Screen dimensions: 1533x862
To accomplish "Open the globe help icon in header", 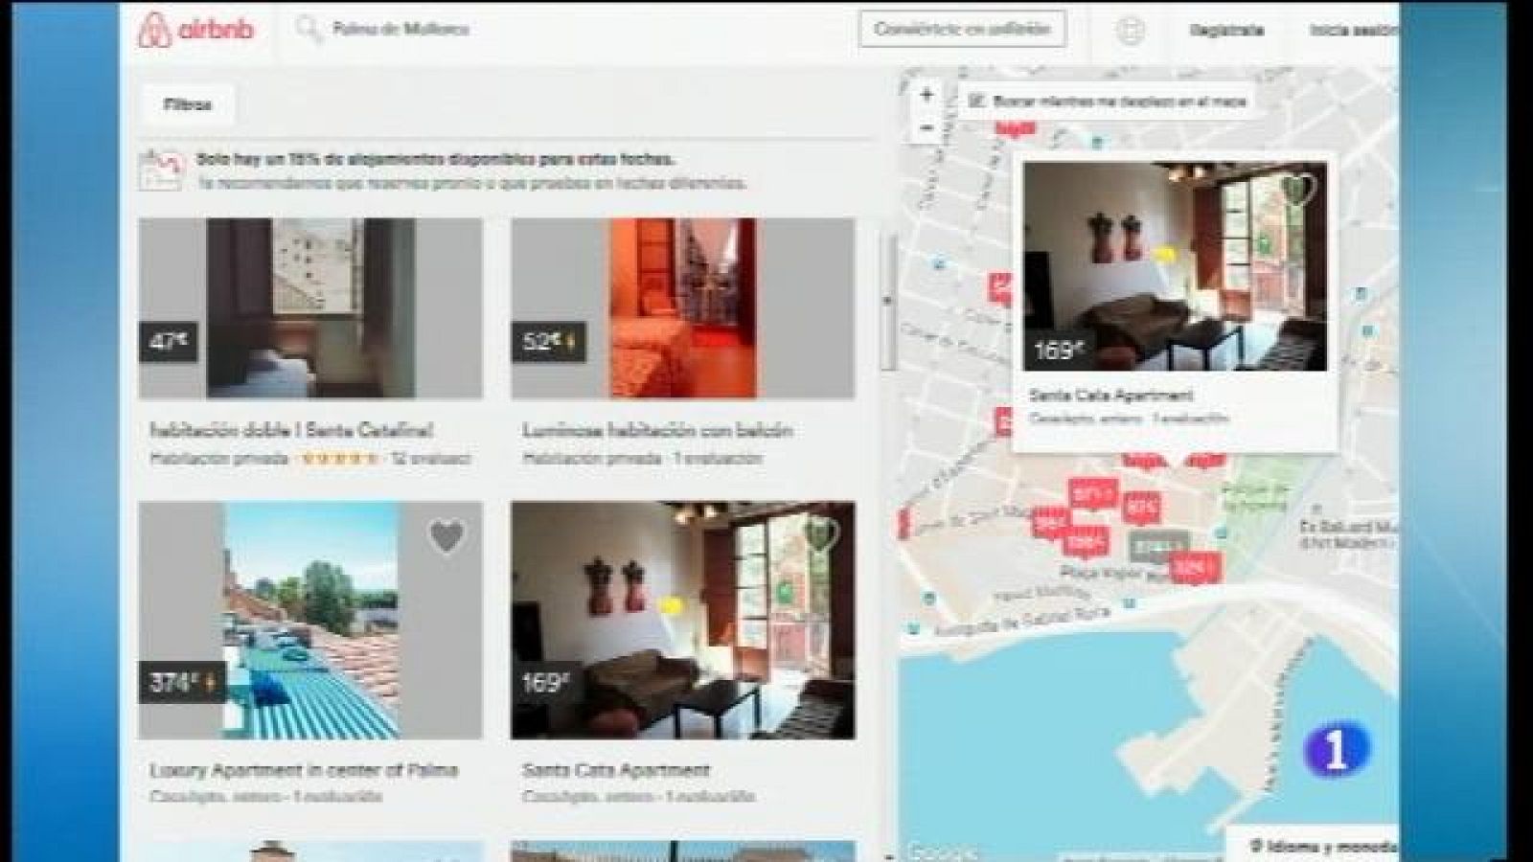I will [x=1131, y=31].
